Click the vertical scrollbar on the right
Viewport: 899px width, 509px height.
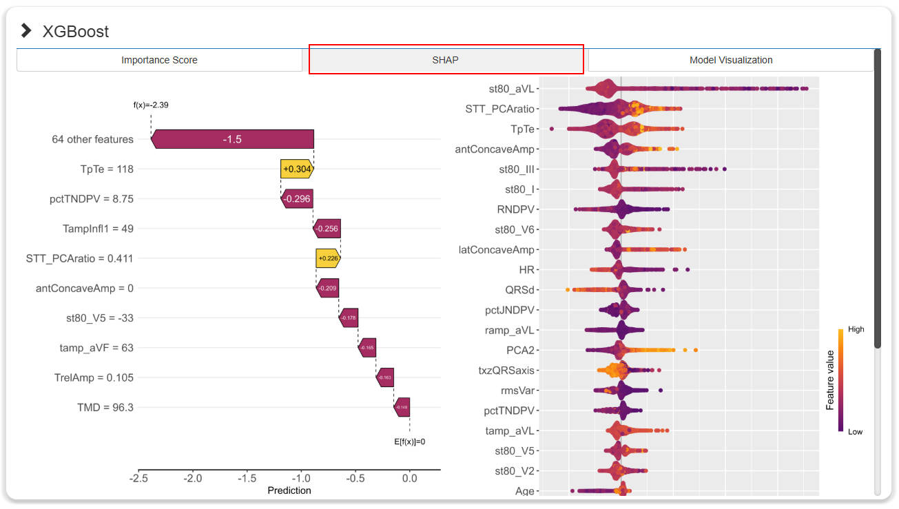tap(878, 200)
